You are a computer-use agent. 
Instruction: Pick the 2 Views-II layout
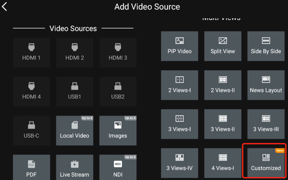click(x=223, y=85)
